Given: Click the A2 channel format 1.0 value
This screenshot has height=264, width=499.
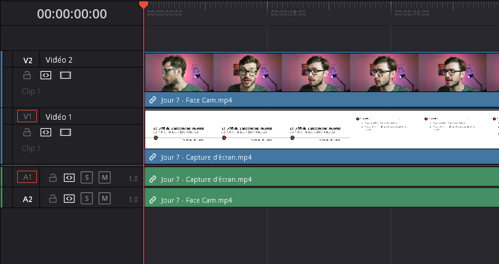Looking at the screenshot, I should pos(133,200).
